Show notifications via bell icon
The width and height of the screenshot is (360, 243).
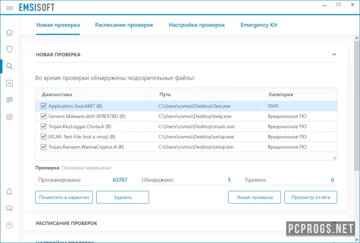point(9,192)
